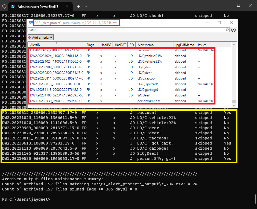Click the 'person:84%; gif!' cell in grid
257x209 pixels.
point(149,101)
